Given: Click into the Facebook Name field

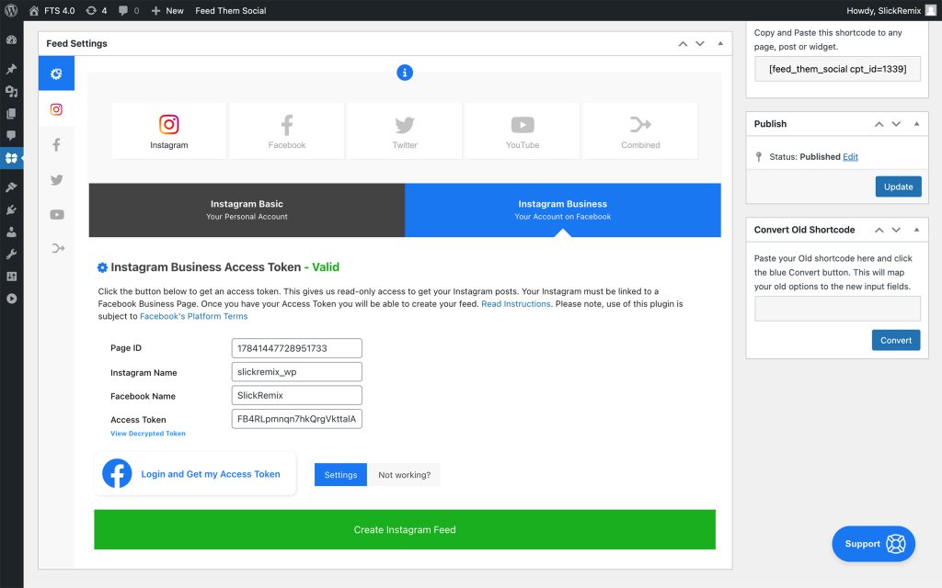Looking at the screenshot, I should [x=297, y=395].
